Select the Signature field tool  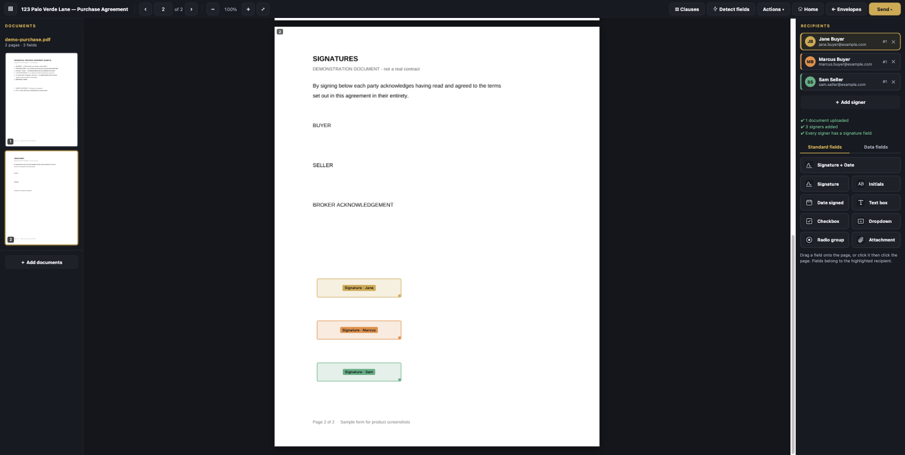click(x=824, y=184)
